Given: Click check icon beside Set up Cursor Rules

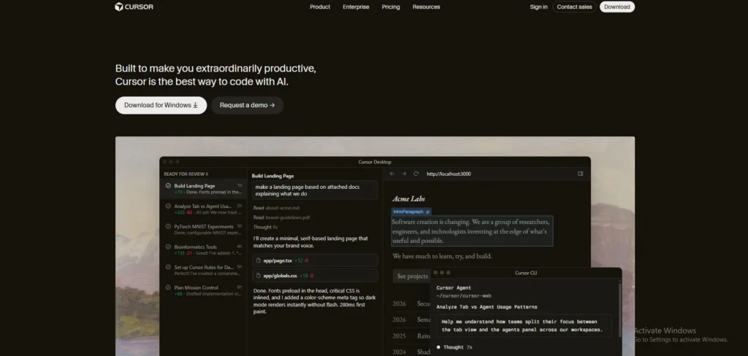Looking at the screenshot, I should coord(168,267).
